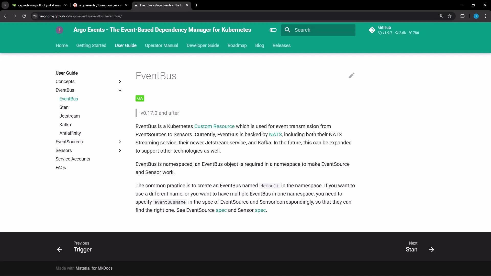This screenshot has width=491, height=276.
Task: Collapse the EventBus sidebar section
Action: [x=120, y=90]
